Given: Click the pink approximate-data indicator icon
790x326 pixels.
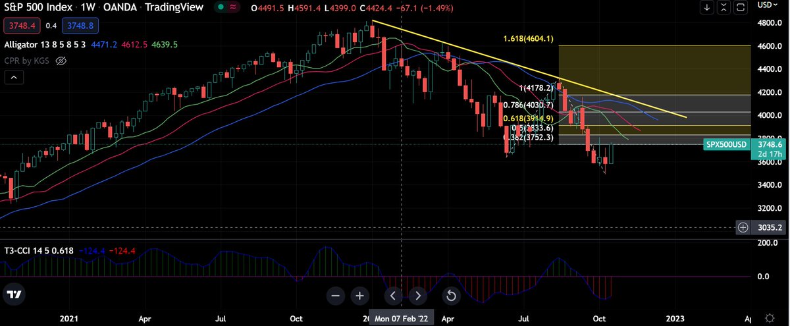Looking at the screenshot, I should [233, 9].
